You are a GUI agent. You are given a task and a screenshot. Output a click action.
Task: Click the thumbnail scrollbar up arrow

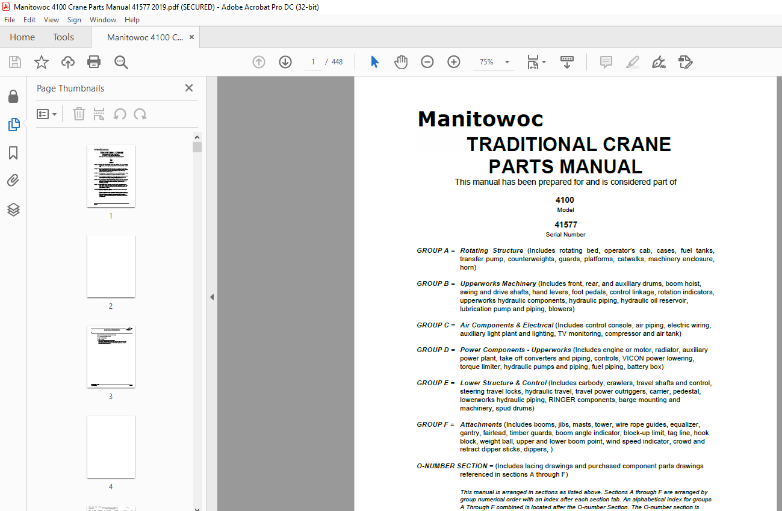pos(197,137)
